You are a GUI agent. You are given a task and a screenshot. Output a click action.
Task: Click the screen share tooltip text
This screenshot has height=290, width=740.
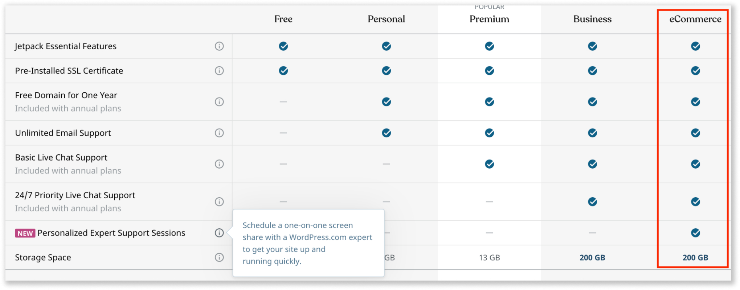tap(307, 243)
